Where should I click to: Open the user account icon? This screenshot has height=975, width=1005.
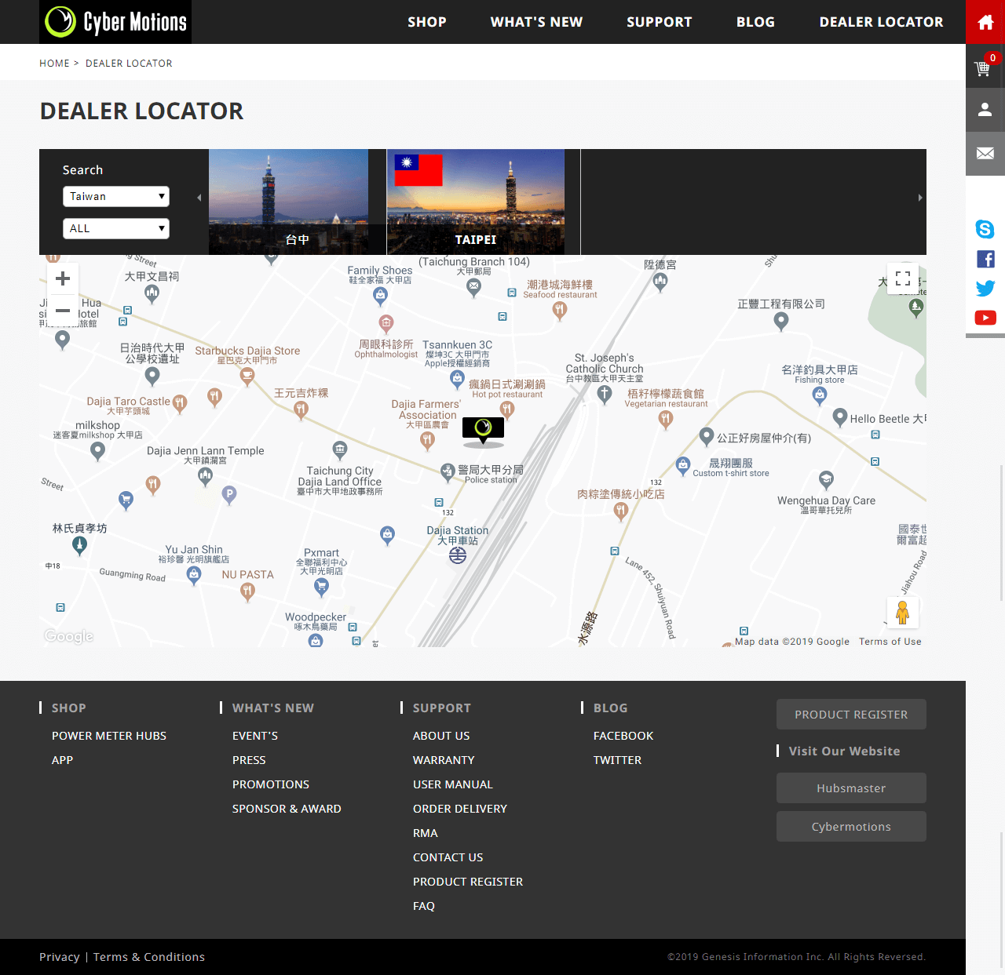click(x=985, y=110)
